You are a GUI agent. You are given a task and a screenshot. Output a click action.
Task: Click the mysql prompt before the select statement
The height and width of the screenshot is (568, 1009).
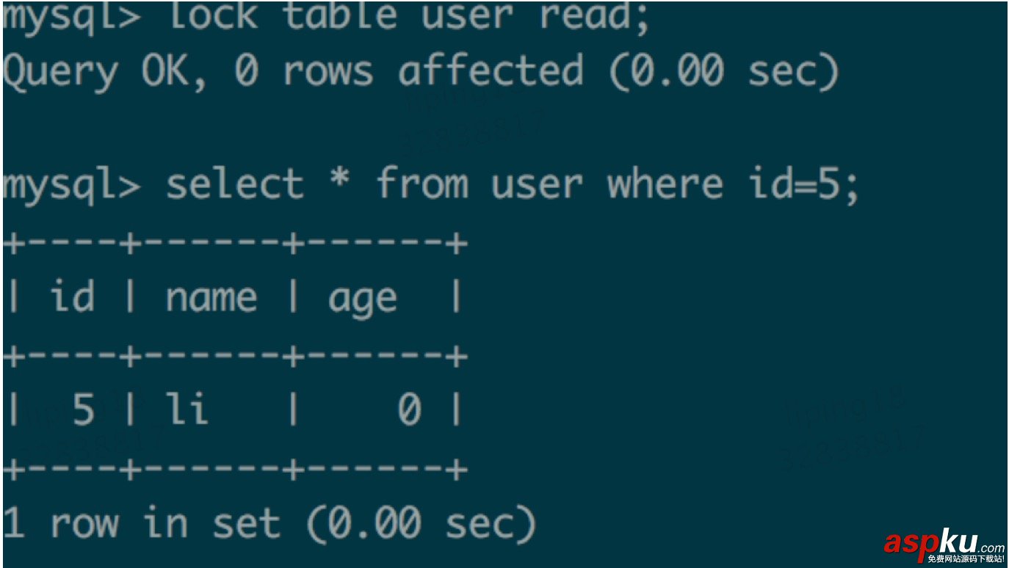click(x=71, y=185)
